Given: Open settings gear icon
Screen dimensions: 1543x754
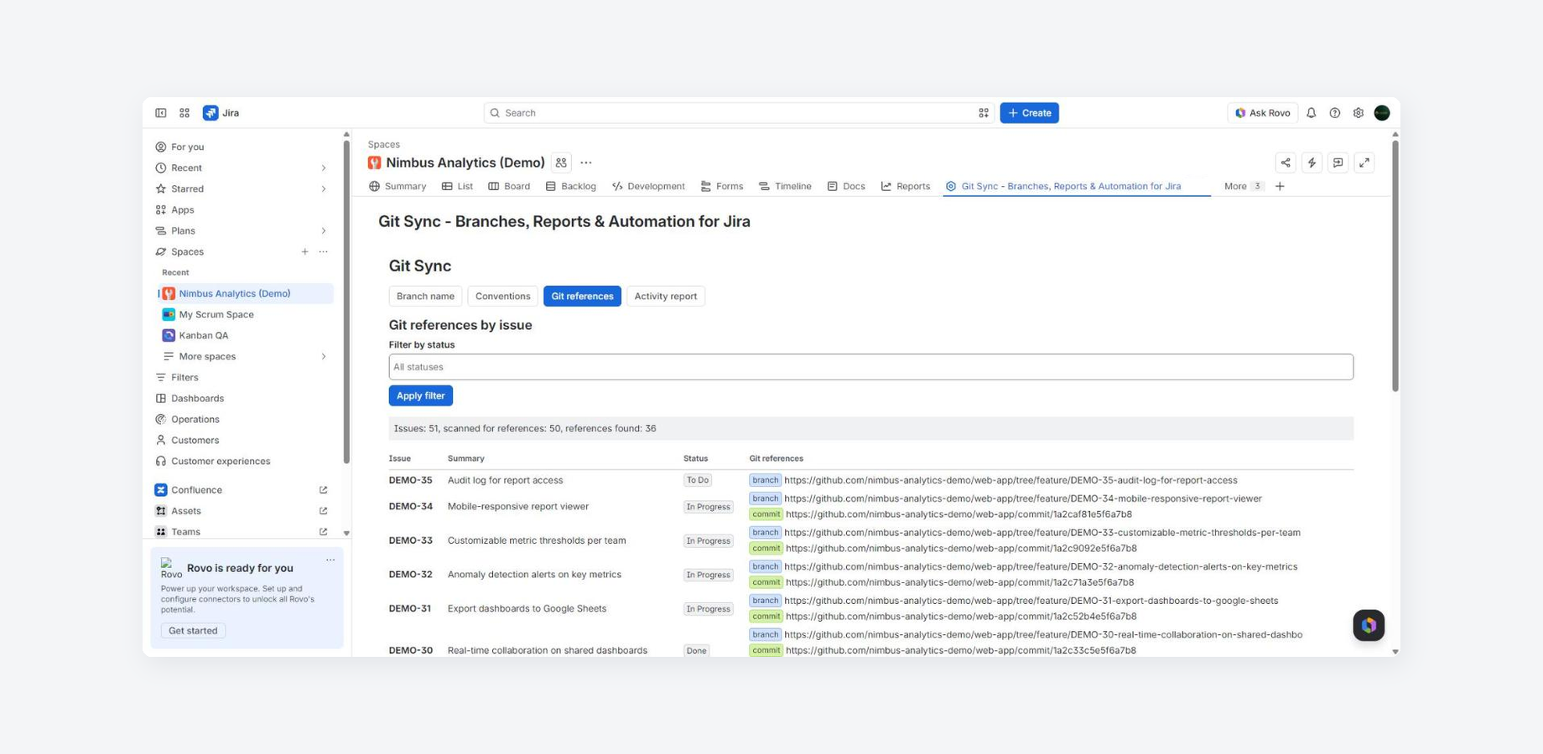Looking at the screenshot, I should [1358, 113].
